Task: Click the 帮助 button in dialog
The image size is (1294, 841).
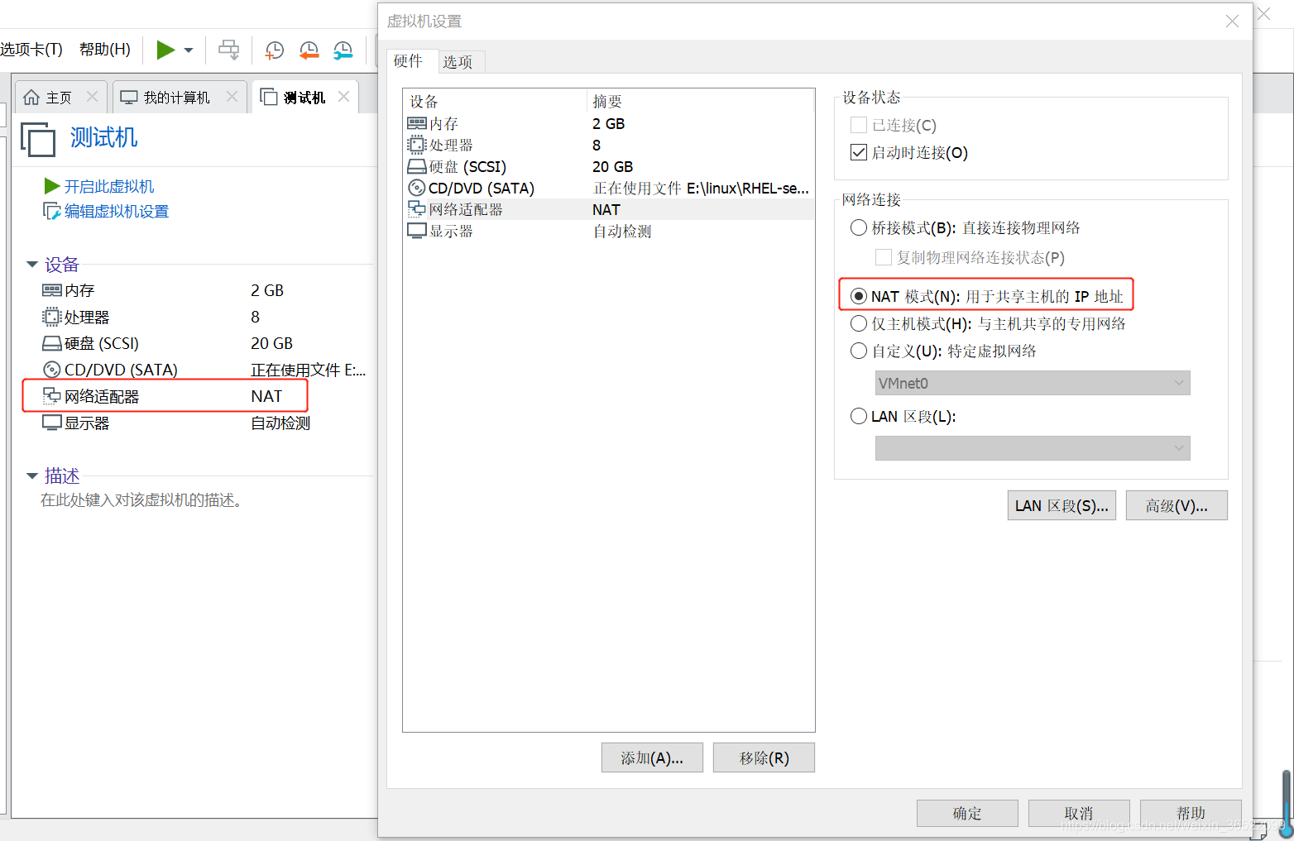Action: tap(1191, 814)
